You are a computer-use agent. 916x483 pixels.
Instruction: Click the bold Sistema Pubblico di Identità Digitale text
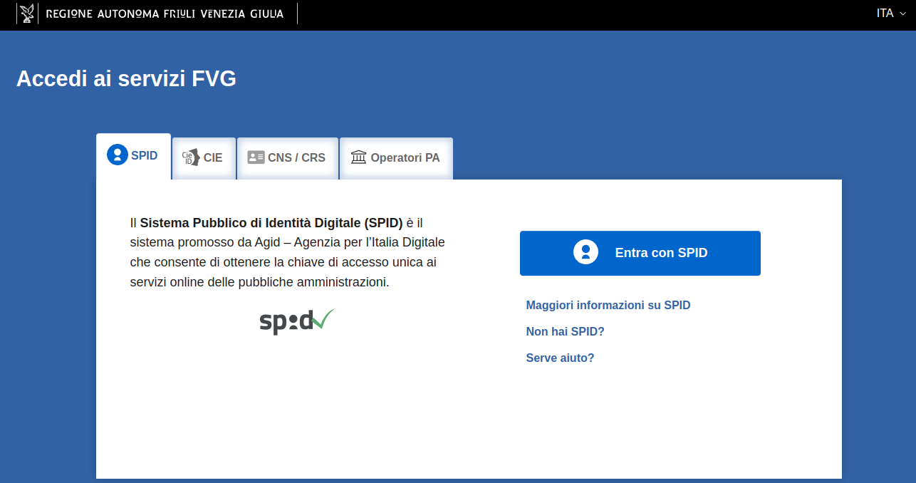tap(271, 222)
